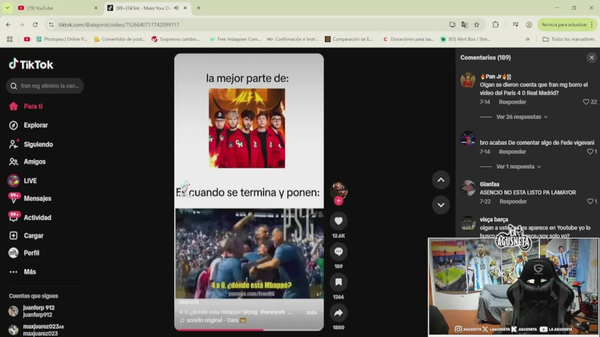Viewport: 600px width, 337px height.
Task: Open Actividad notifications
Action: click(x=30, y=217)
